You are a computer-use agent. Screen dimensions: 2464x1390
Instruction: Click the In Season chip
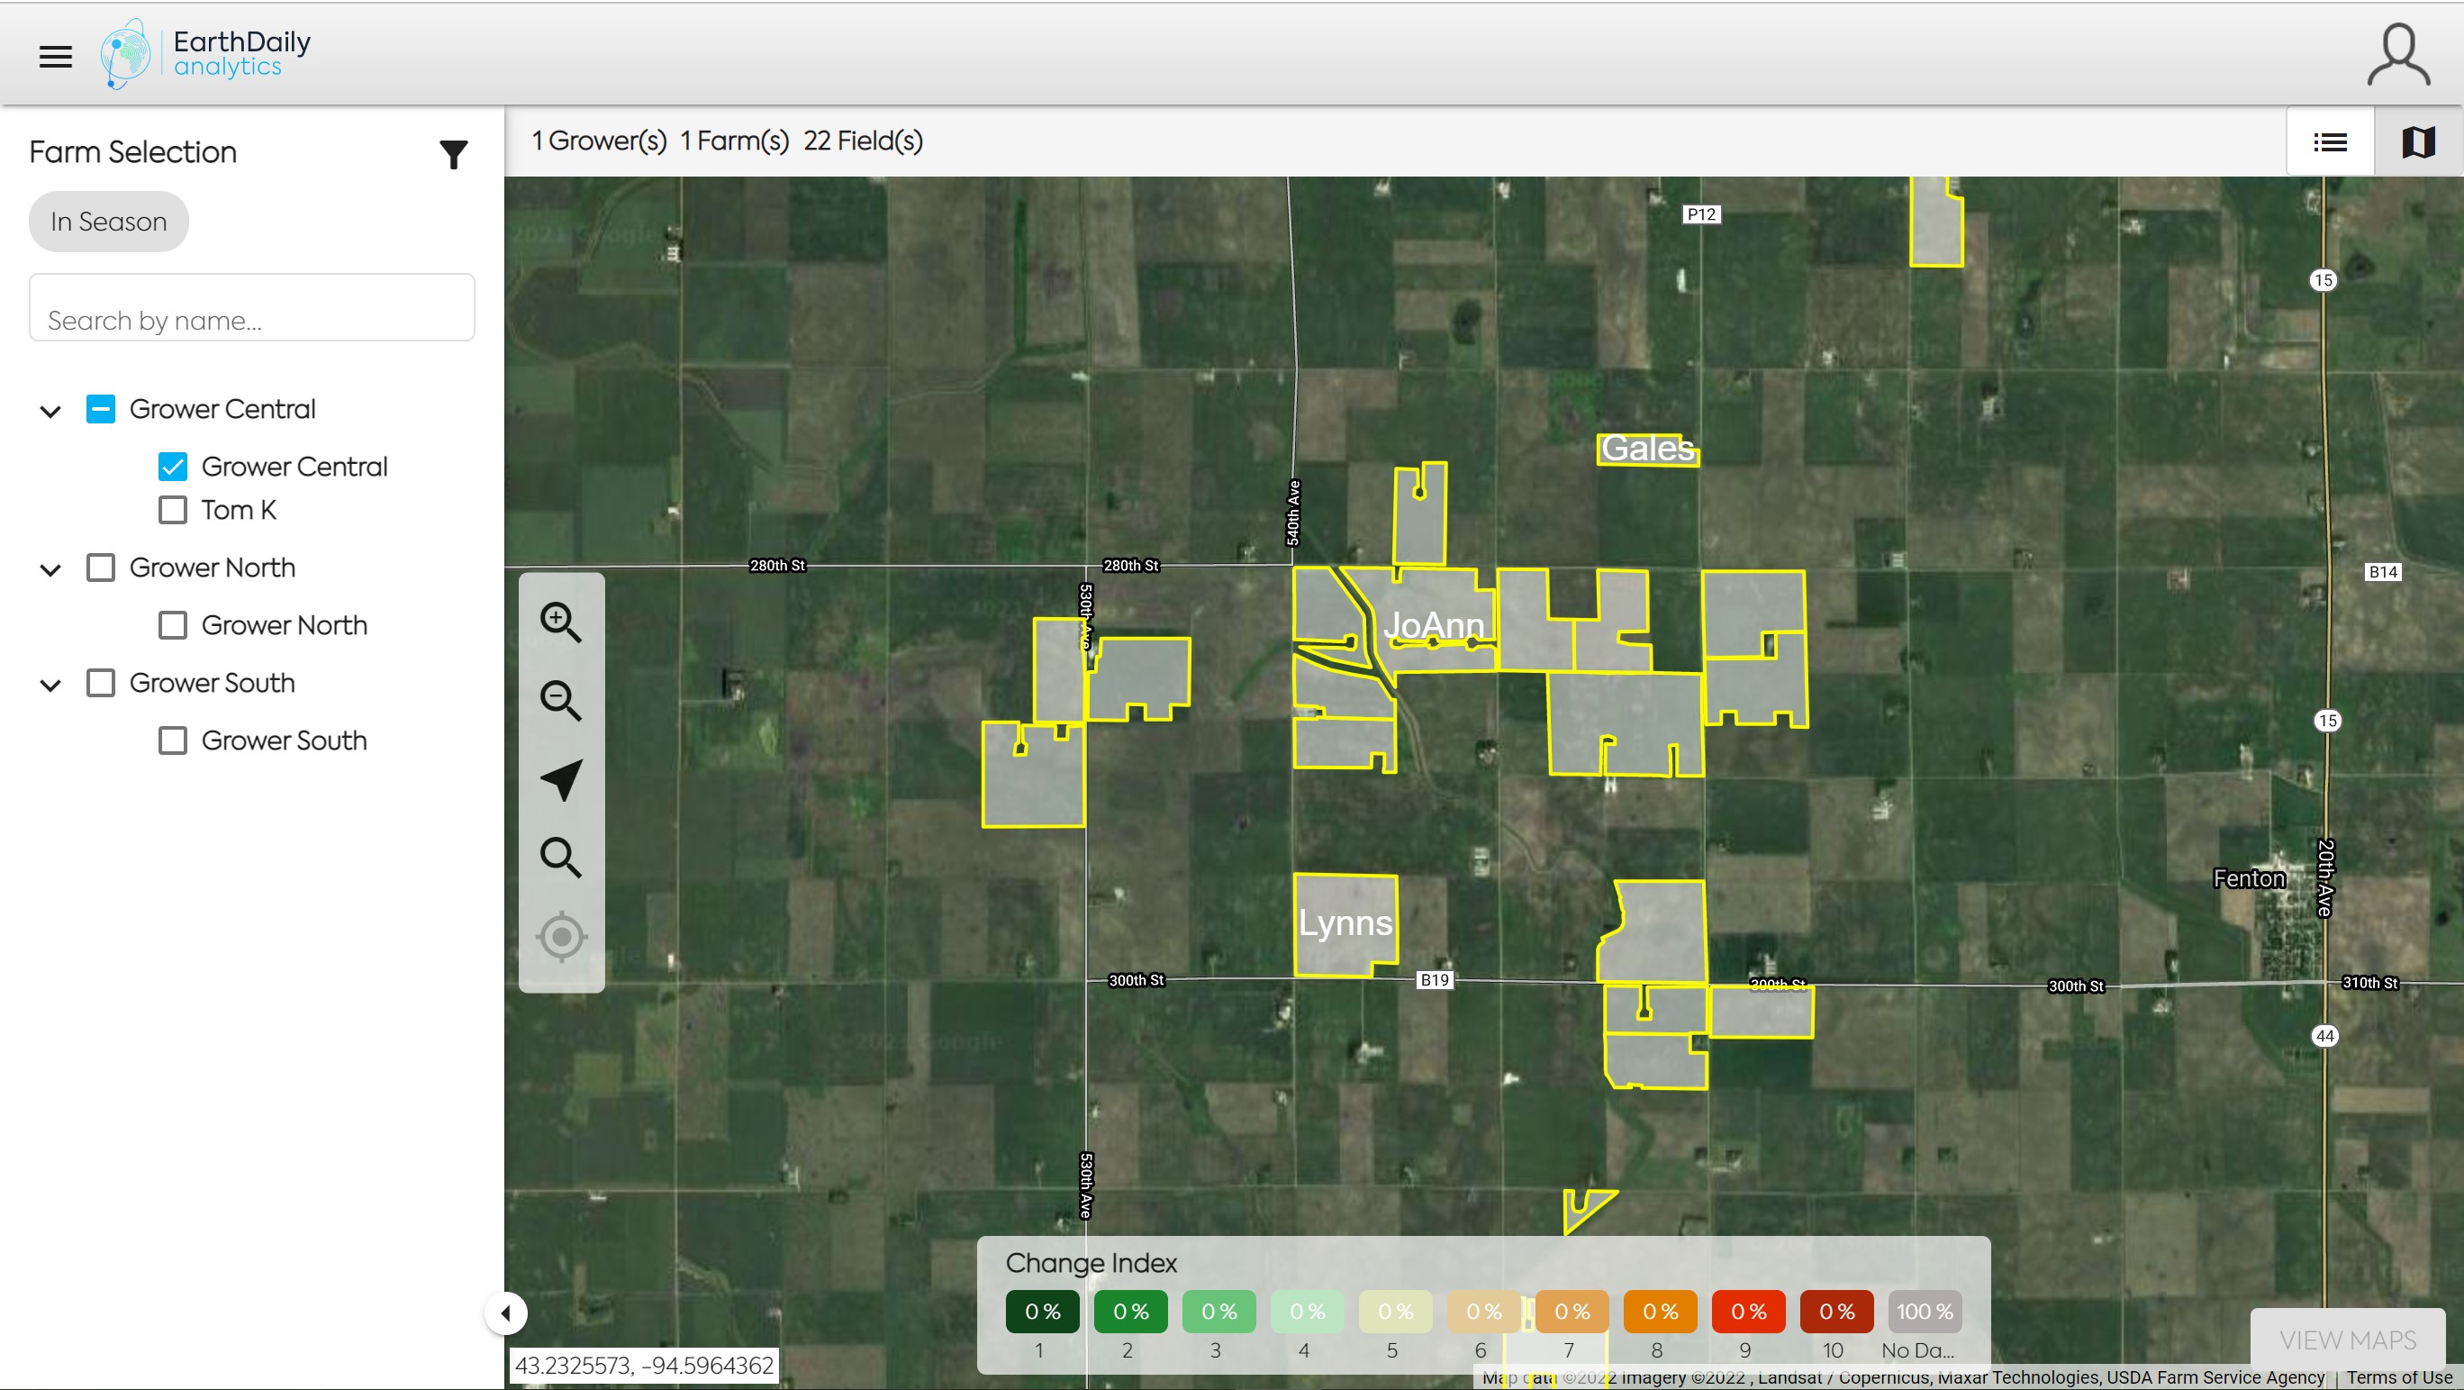click(109, 222)
